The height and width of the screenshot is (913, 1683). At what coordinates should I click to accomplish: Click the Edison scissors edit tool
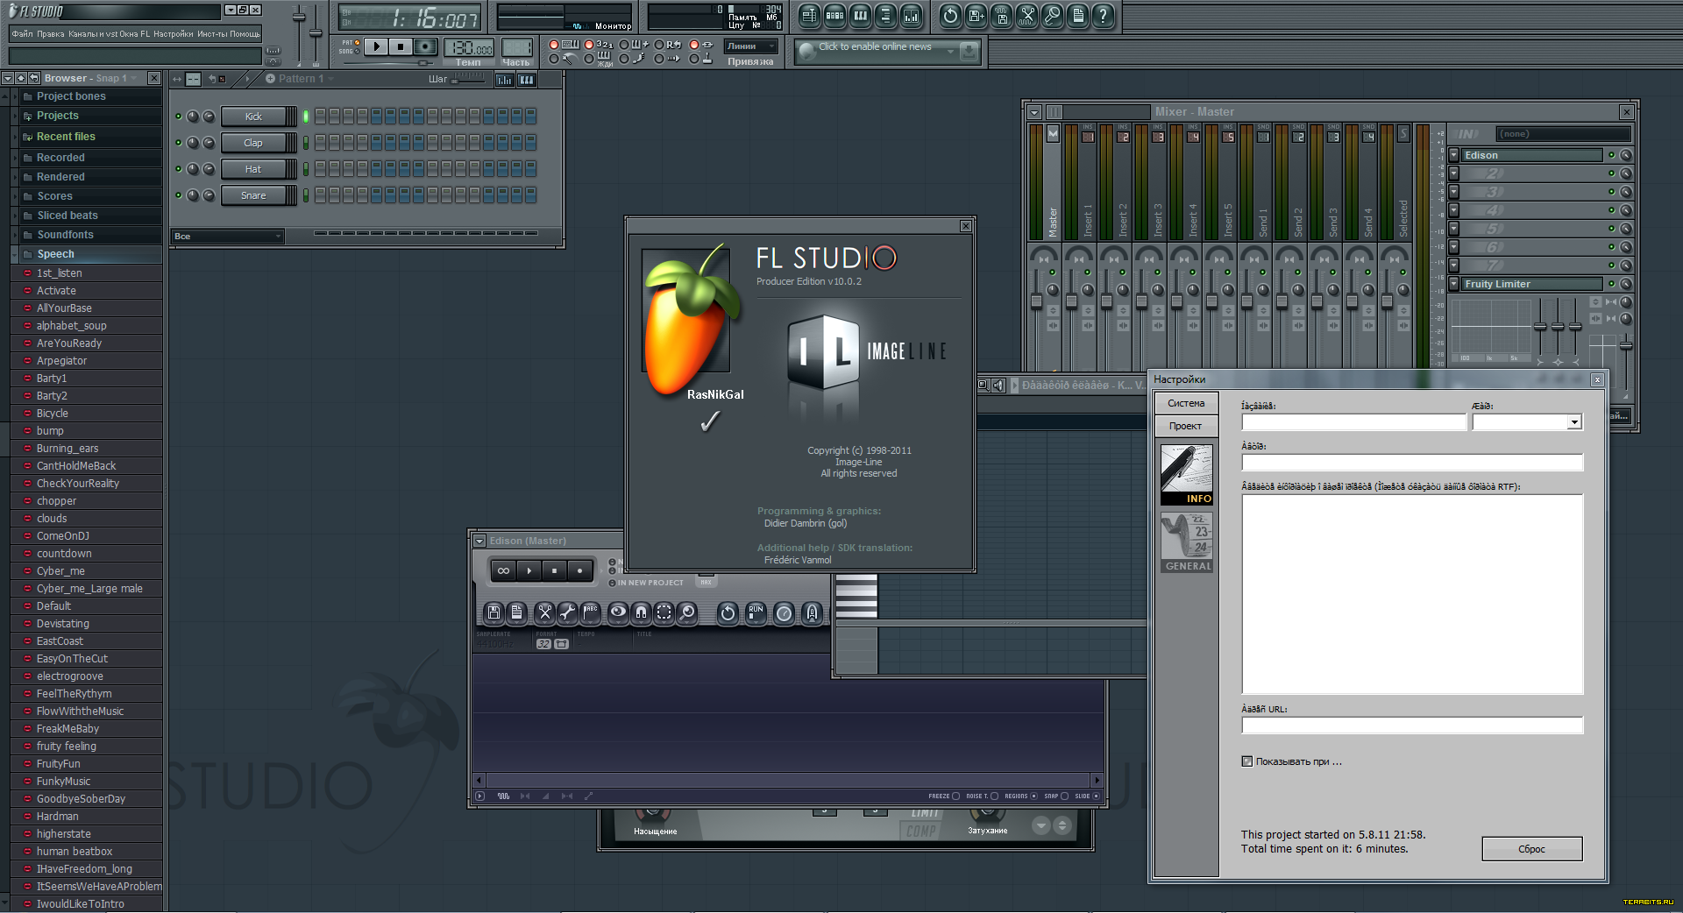(x=544, y=613)
